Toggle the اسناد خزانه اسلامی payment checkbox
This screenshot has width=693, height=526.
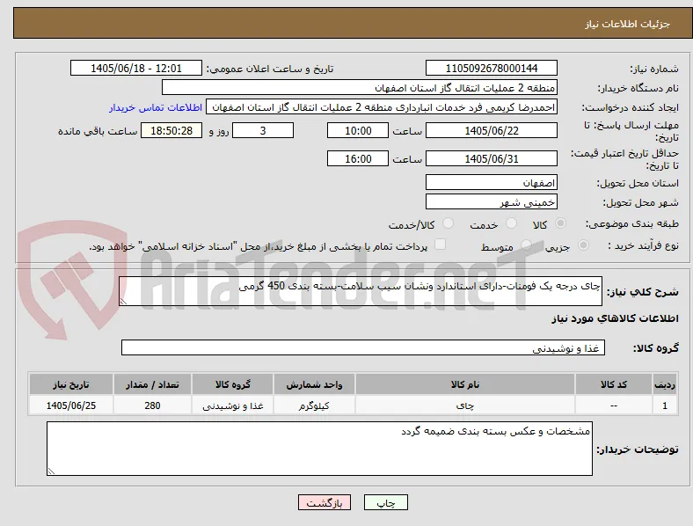(441, 245)
